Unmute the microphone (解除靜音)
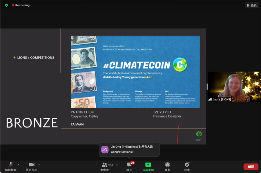Screen dimensions: 261x173 (x=11, y=167)
